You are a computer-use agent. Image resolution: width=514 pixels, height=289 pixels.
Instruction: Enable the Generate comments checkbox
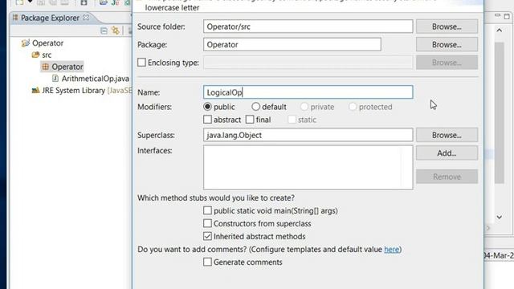[x=207, y=263]
